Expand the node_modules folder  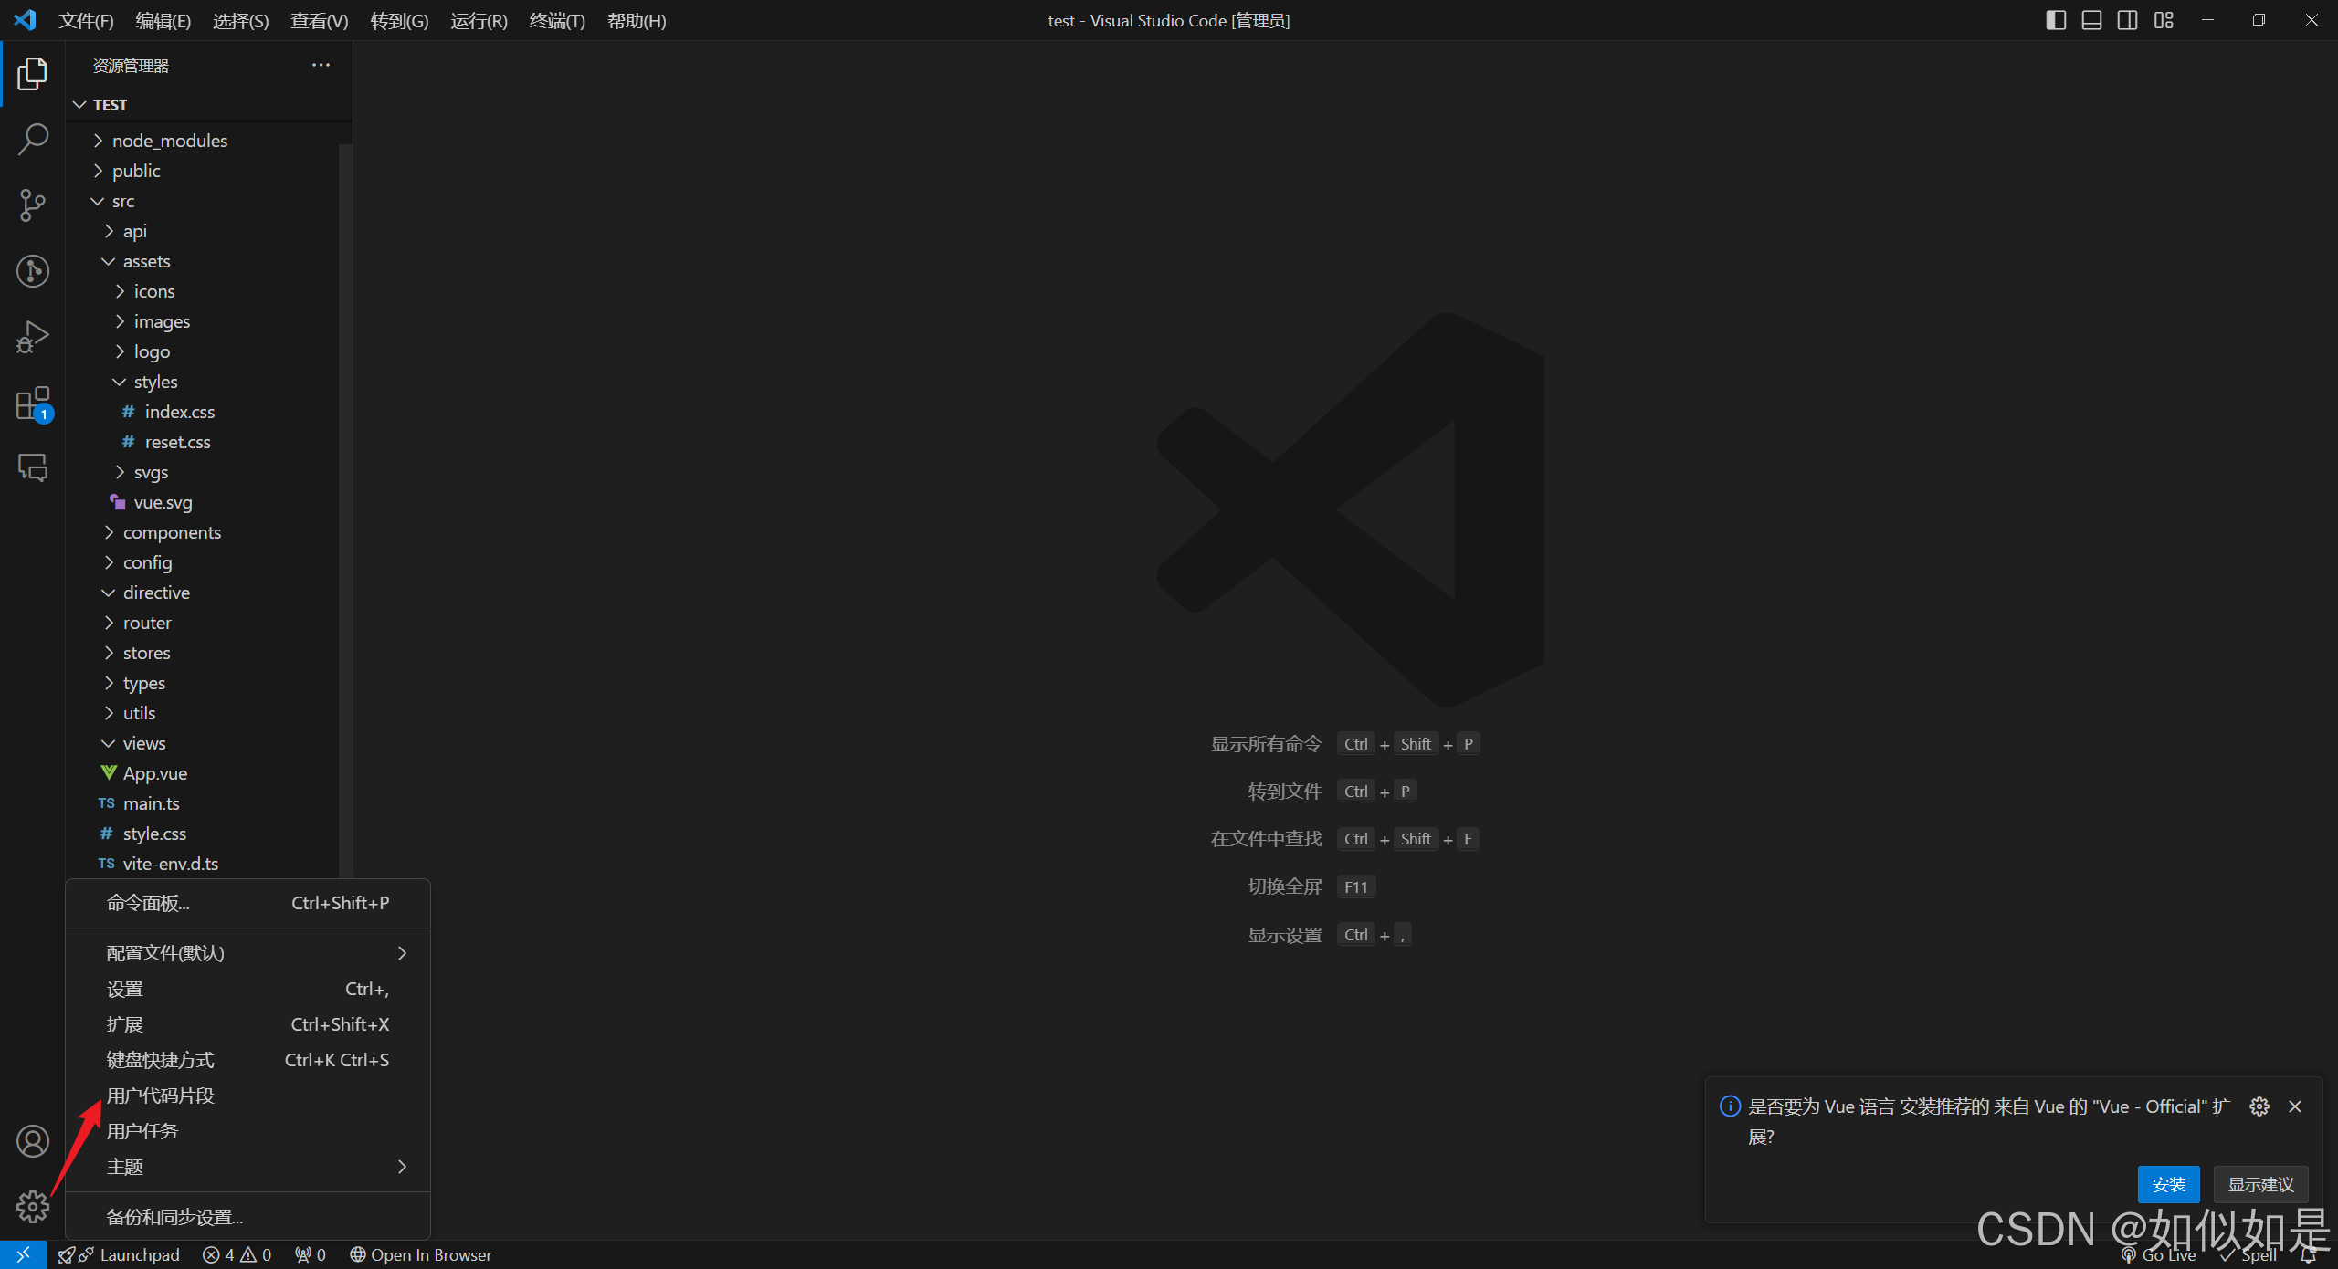point(170,141)
